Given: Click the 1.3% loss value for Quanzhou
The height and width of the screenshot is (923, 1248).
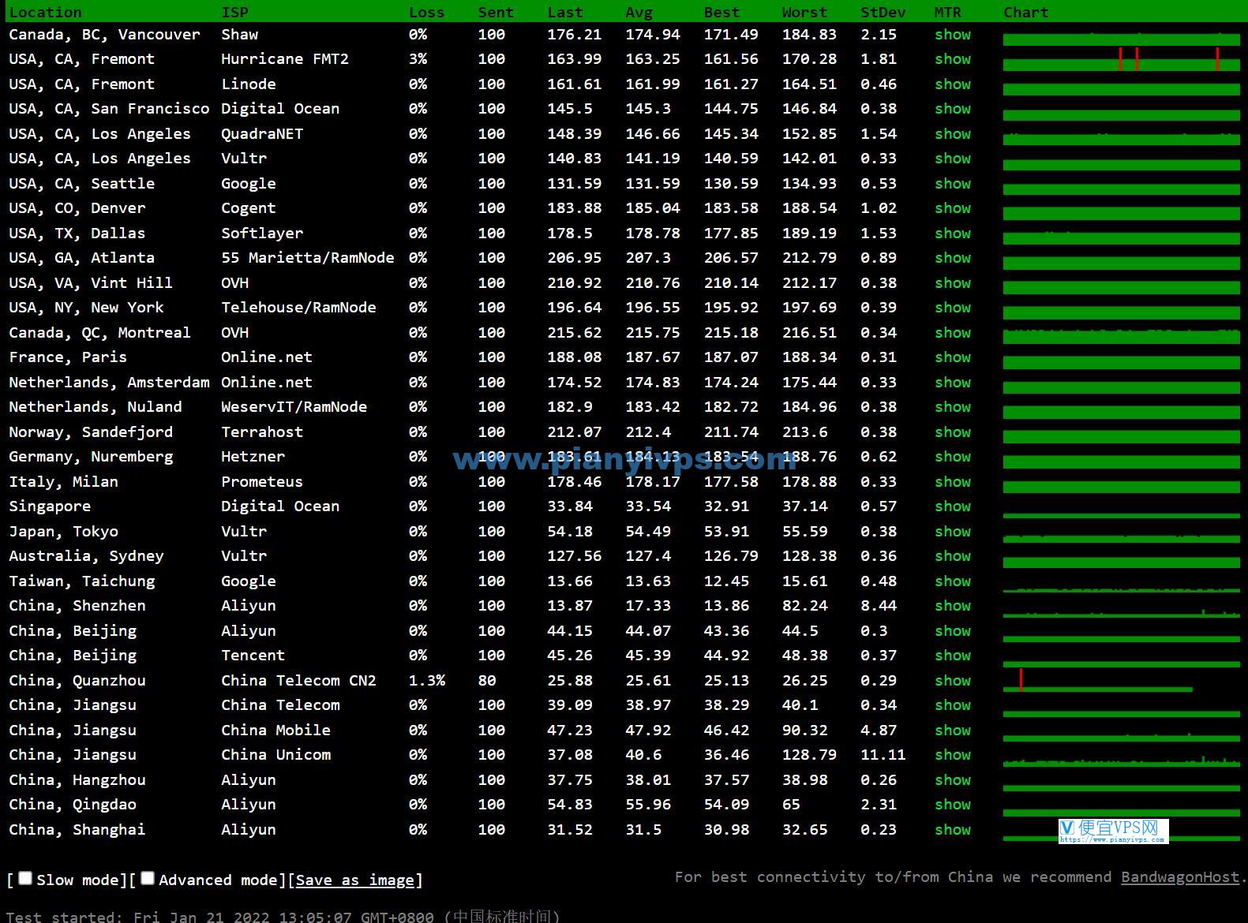Looking at the screenshot, I should pos(427,680).
